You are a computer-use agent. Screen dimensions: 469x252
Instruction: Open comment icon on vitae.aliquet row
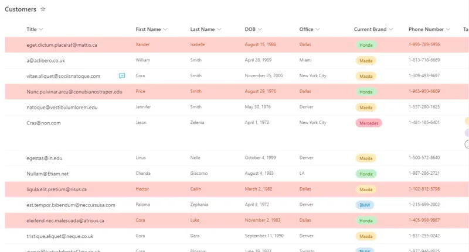tap(122, 76)
